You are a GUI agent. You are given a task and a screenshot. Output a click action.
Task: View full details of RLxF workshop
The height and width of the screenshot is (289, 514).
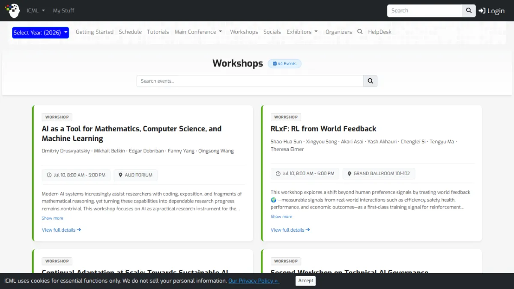coord(290,230)
